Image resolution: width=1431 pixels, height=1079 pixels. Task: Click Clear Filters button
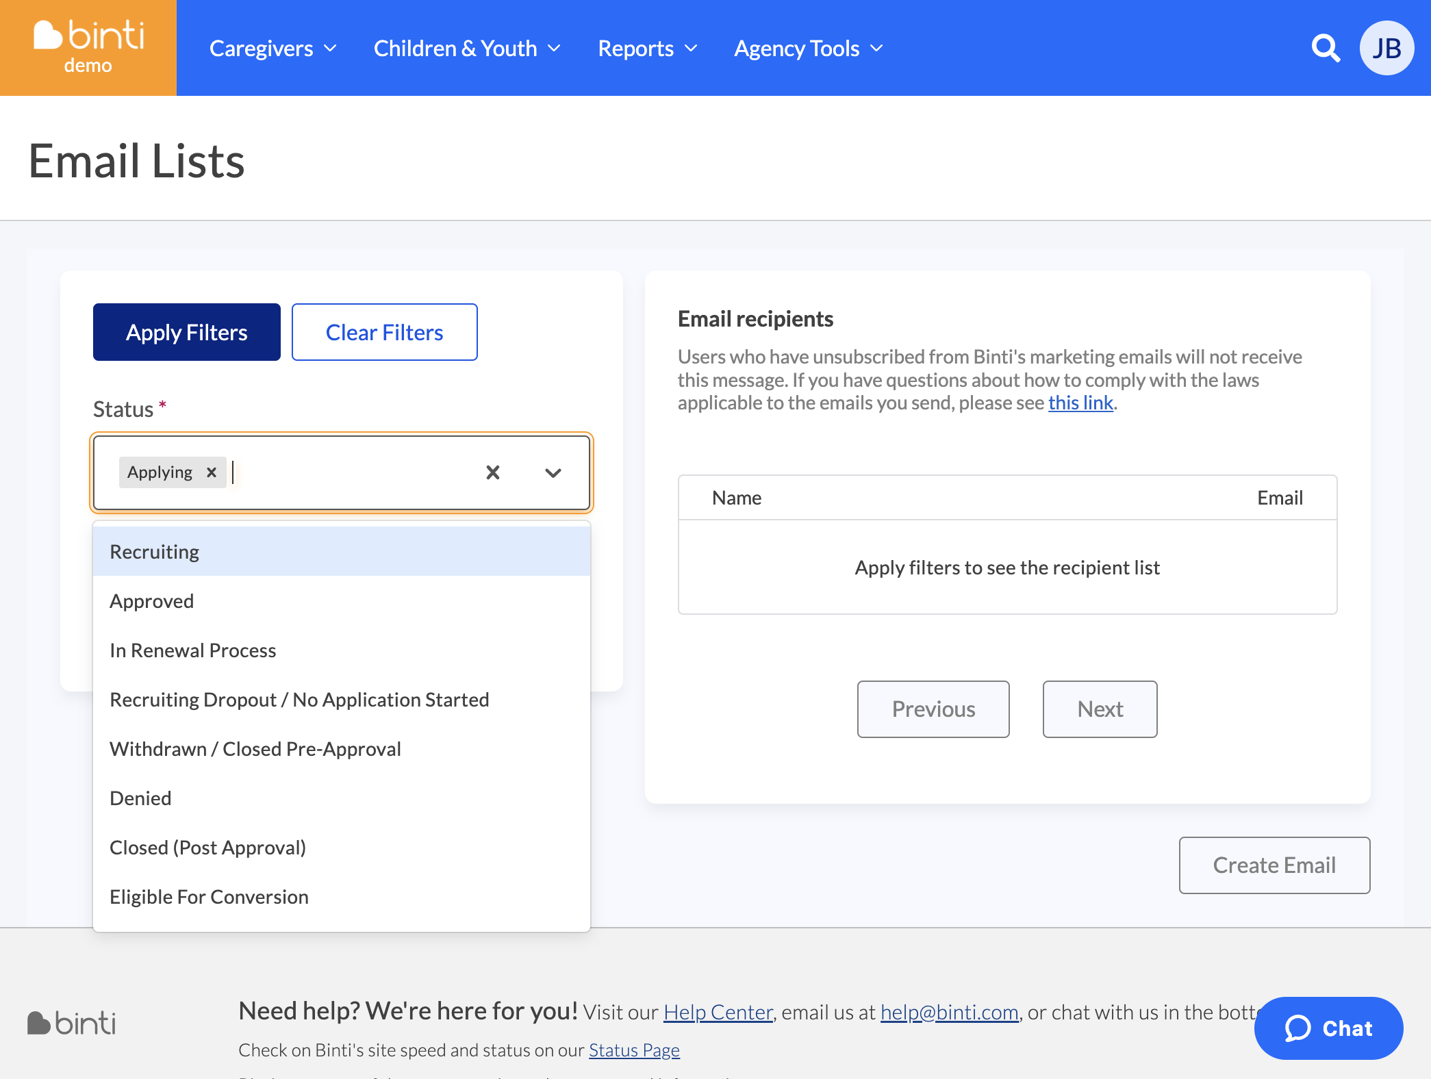tap(385, 332)
